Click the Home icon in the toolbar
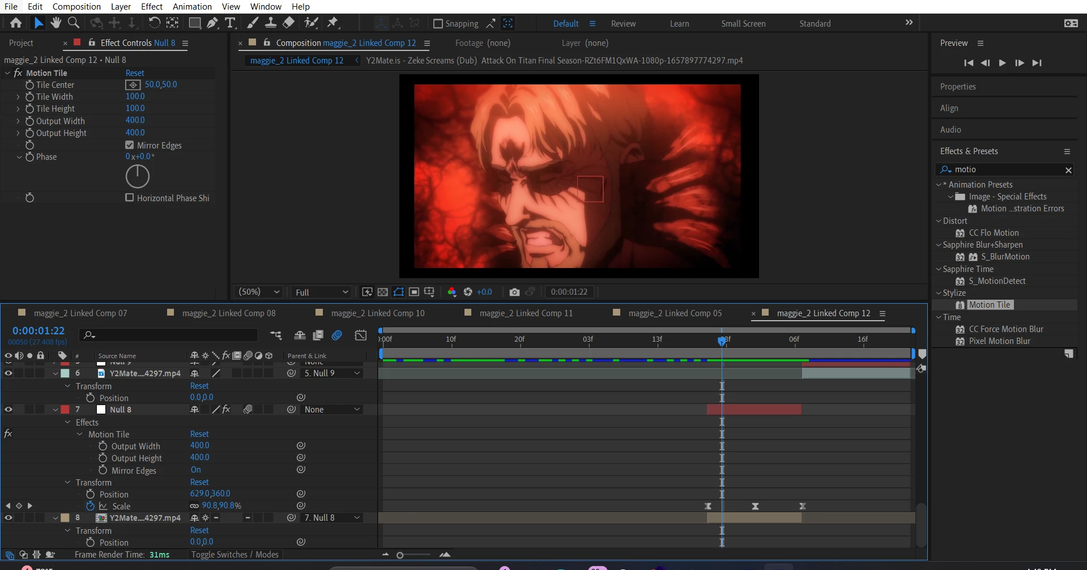This screenshot has width=1087, height=570. pyautogui.click(x=16, y=23)
